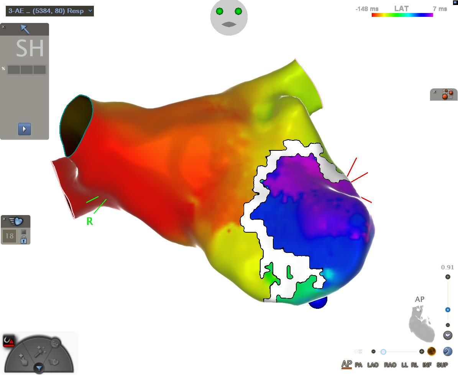The height and width of the screenshot is (375, 458).
Task: Toggle the orange textured sphere button
Action: tap(432, 351)
